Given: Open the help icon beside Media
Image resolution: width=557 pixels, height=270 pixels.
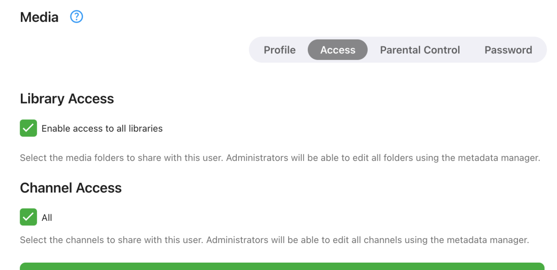Looking at the screenshot, I should pyautogui.click(x=76, y=17).
